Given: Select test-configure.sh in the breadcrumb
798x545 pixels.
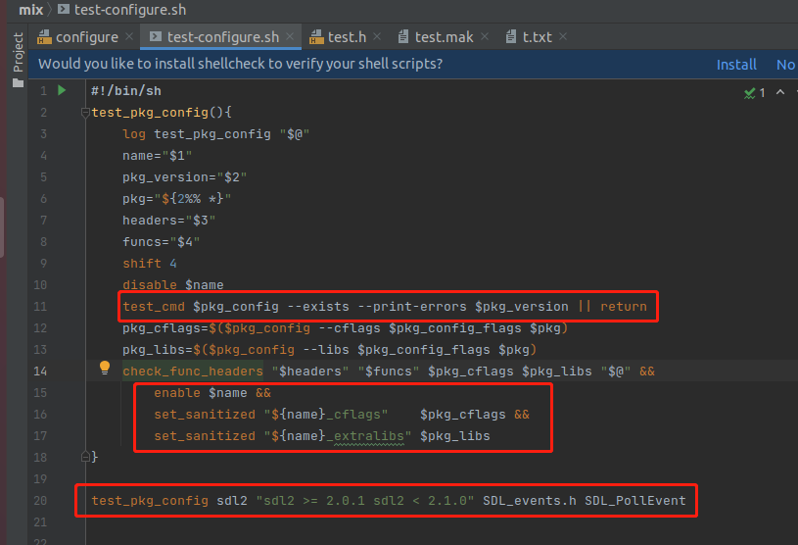Looking at the screenshot, I should tap(130, 10).
